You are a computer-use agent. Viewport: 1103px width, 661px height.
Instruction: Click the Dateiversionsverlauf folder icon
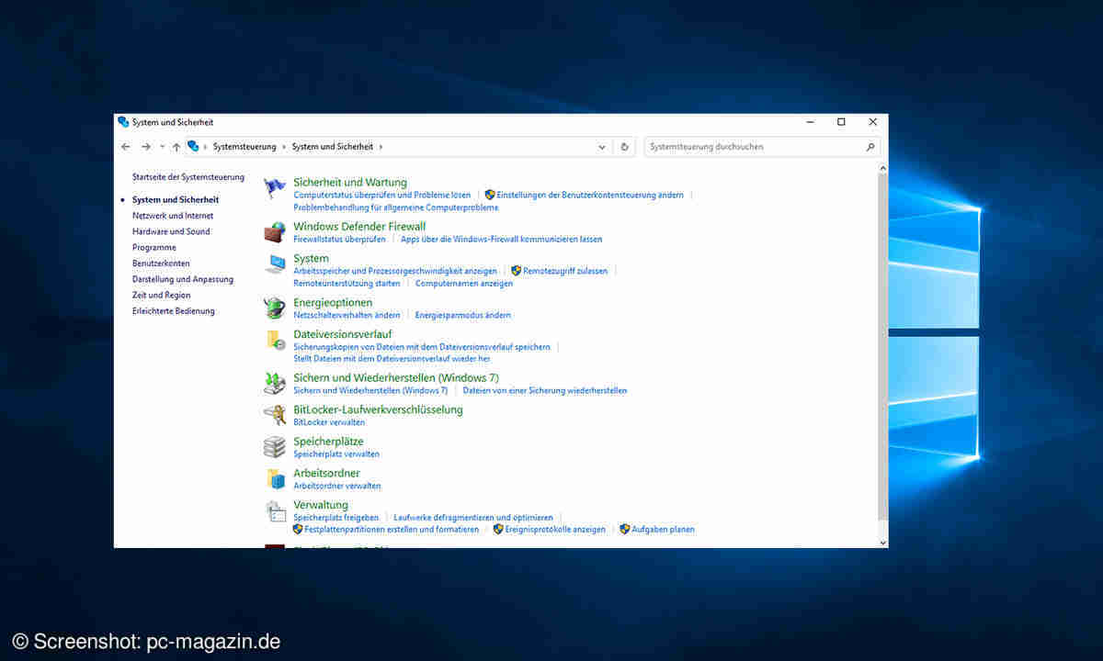click(x=275, y=340)
